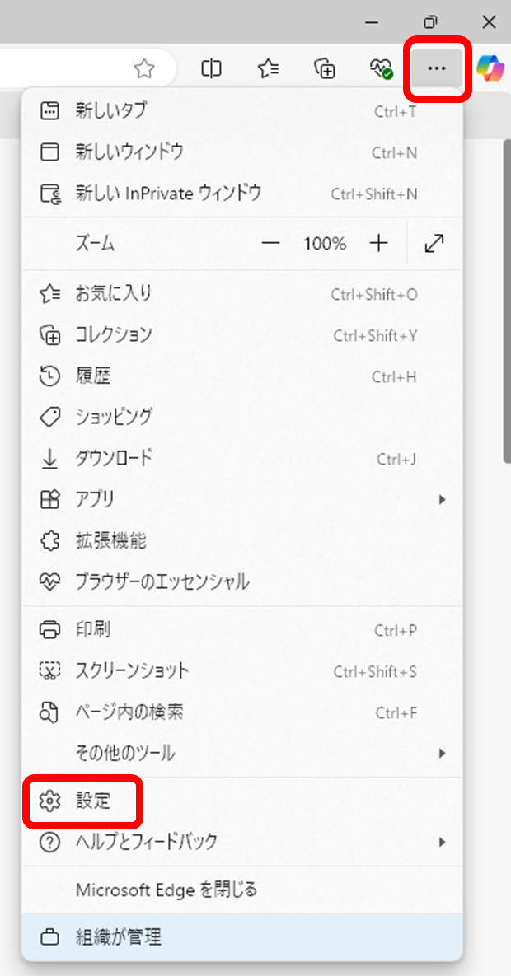Open the Favorites list toolbar icon

pos(269,68)
